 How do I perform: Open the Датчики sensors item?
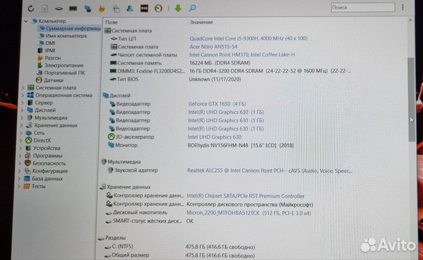(49, 80)
